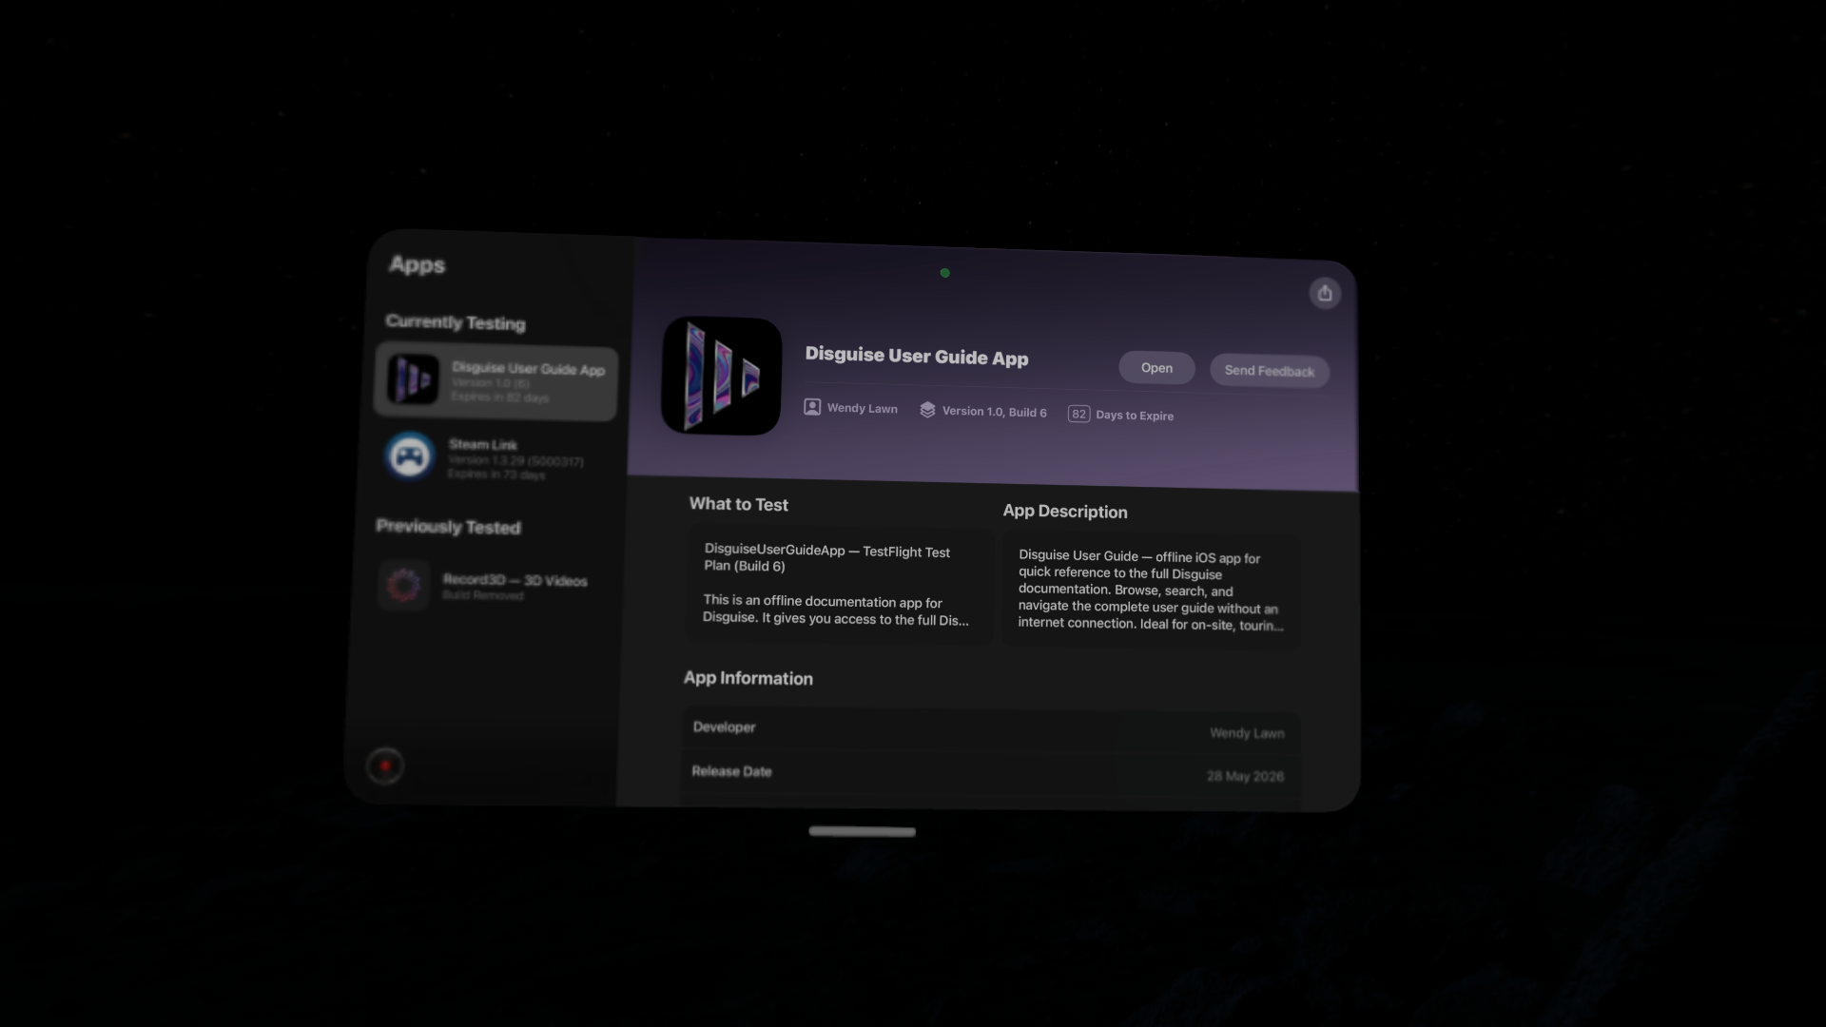Click the 'Wendy Lawn' developer value in App Information
The image size is (1826, 1027).
point(1247,733)
